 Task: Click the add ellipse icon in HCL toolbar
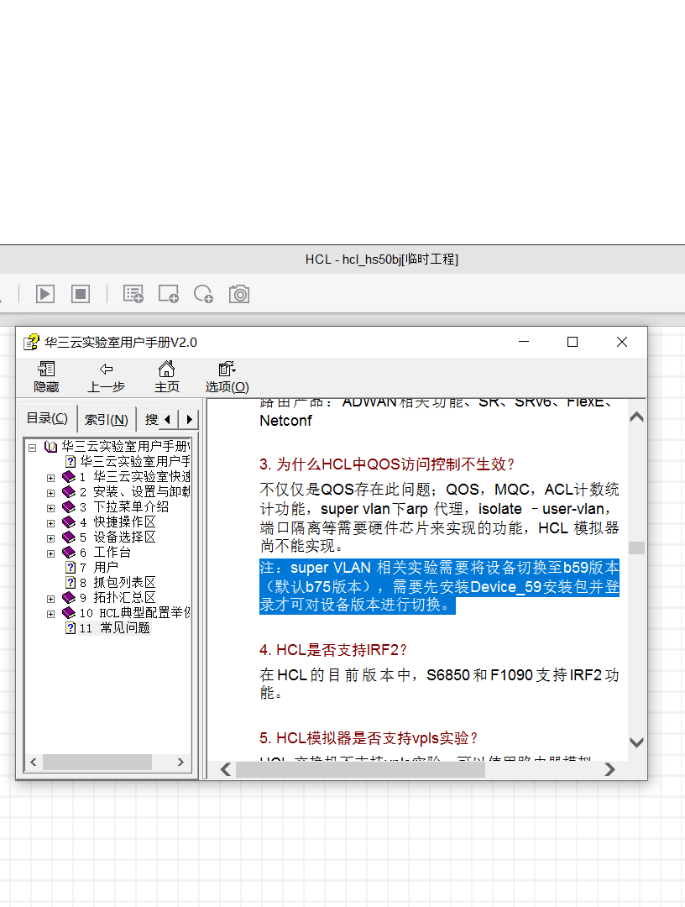[203, 294]
